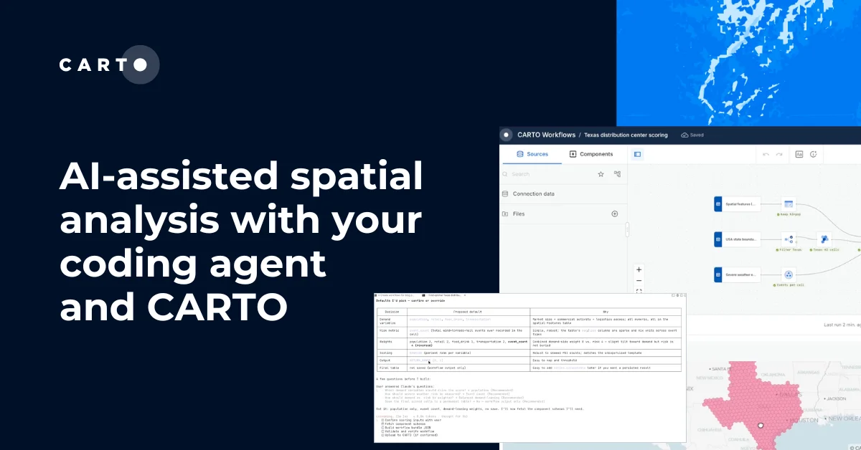Click the info icon beside Aa tool
This screenshot has width=861, height=450.
coord(814,154)
